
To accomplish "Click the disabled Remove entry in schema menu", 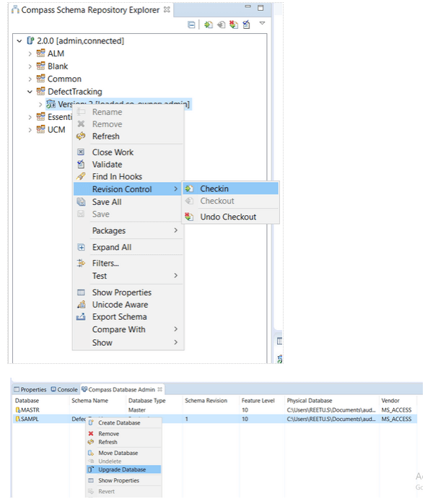I will point(128,124).
